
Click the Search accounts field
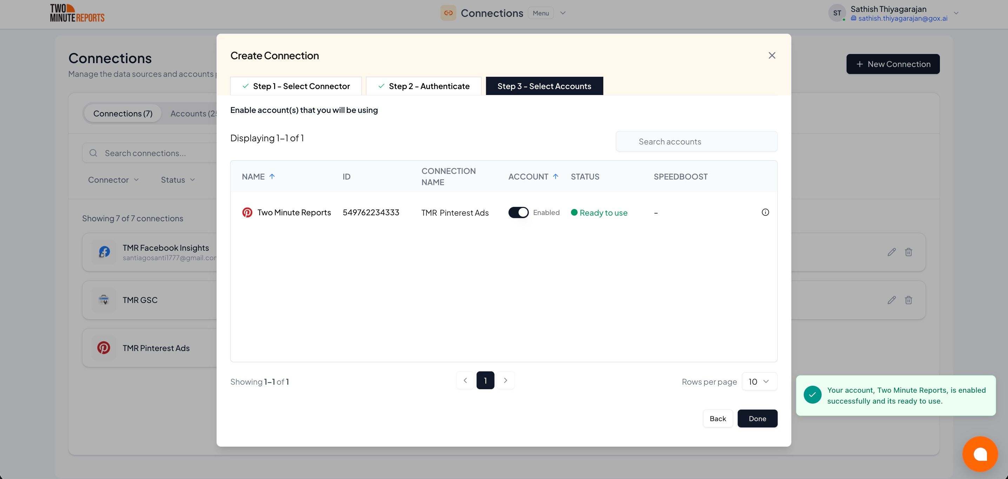tap(696, 142)
